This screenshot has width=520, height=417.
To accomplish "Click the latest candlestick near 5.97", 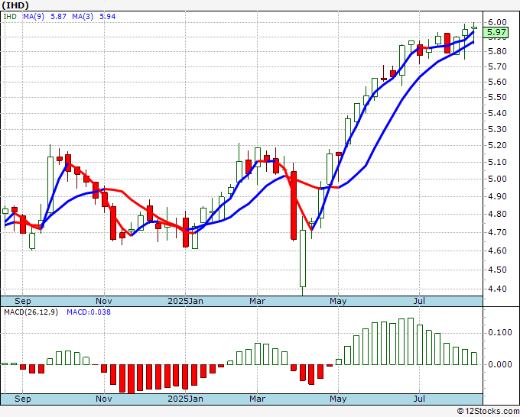I will coord(474,27).
